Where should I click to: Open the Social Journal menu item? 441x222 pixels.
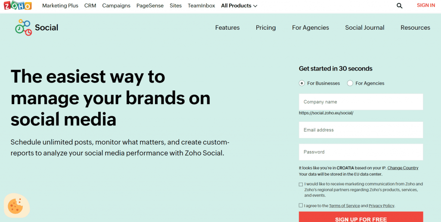click(365, 28)
